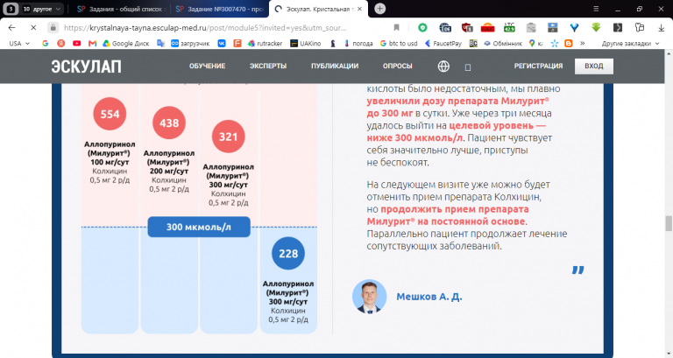This screenshot has width=673, height=358.
Task: Open the ОПРОСЫ menu item
Action: (398, 66)
